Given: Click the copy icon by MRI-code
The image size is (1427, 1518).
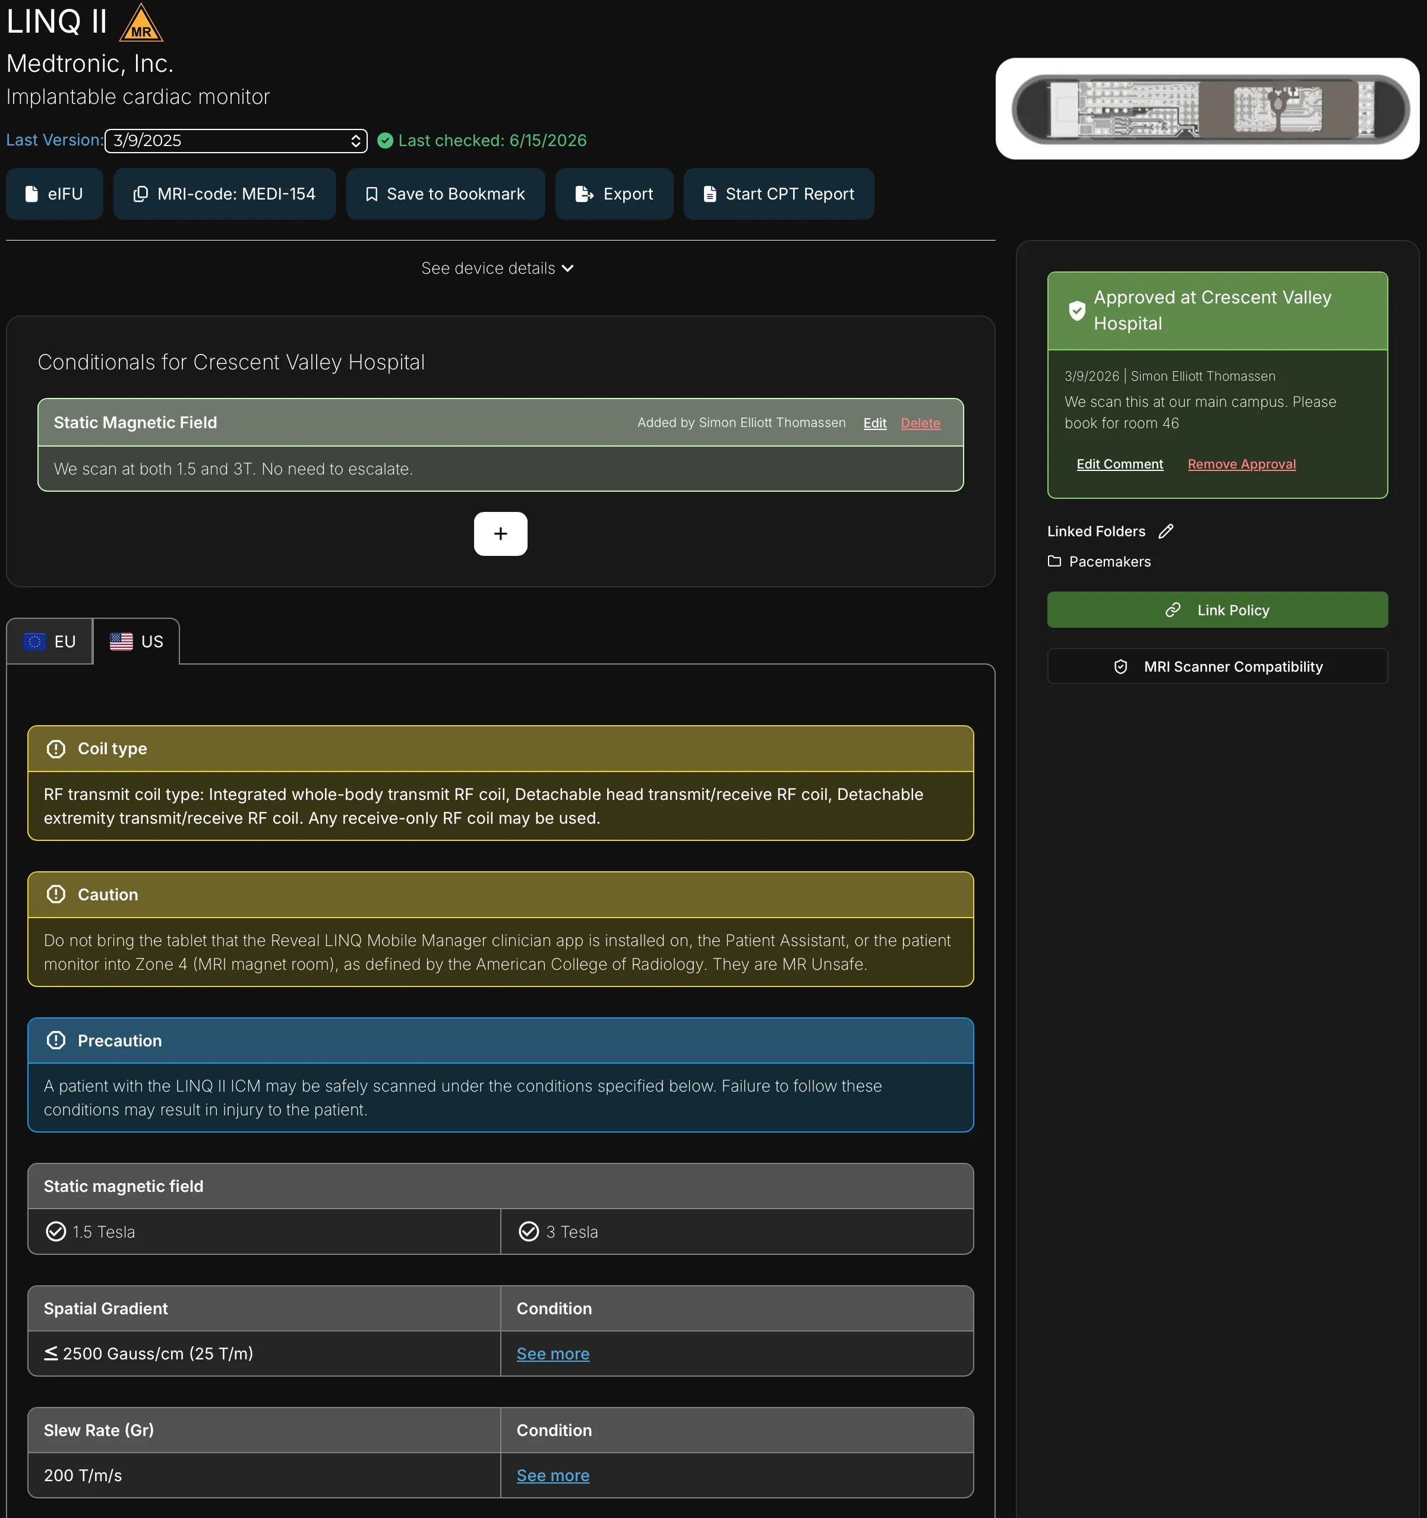Looking at the screenshot, I should pyautogui.click(x=141, y=194).
